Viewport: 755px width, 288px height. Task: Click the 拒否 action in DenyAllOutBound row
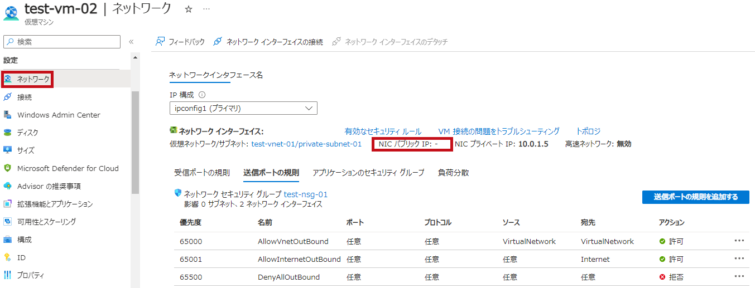(676, 277)
